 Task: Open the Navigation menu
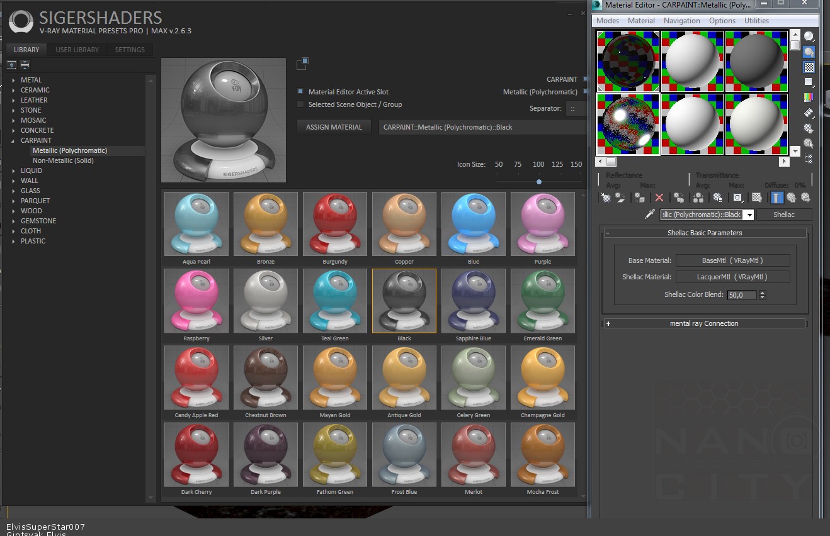click(681, 21)
